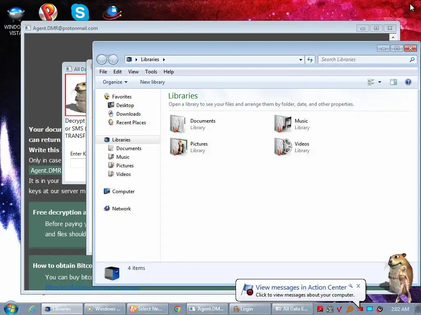The width and height of the screenshot is (421, 315).
Task: Open the blue globe desktop shortcut
Action: pyautogui.click(x=112, y=12)
